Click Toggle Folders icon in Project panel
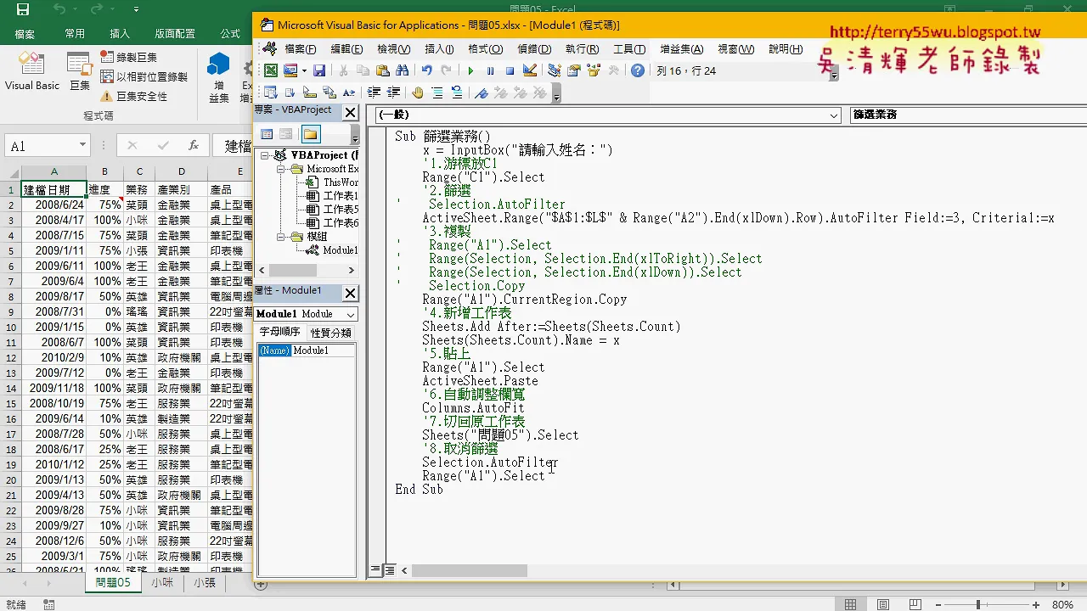Image resolution: width=1087 pixels, height=611 pixels. coord(311,134)
